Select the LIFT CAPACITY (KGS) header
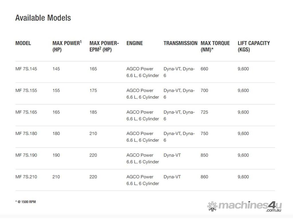Image resolution: width=293 pixels, height=220 pixels. click(254, 46)
